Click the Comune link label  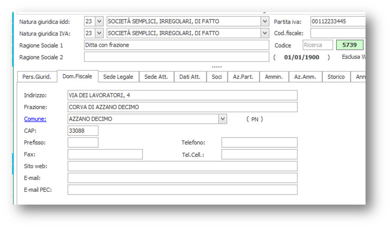35,119
